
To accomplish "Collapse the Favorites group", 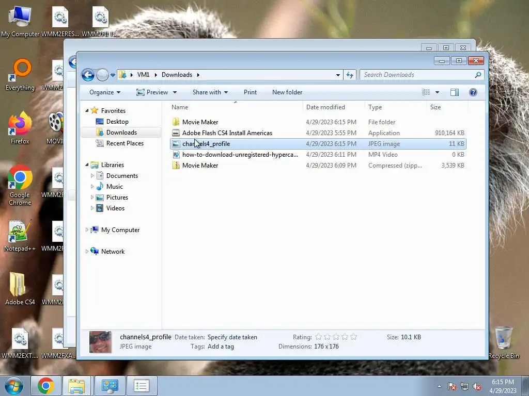I will 87,110.
